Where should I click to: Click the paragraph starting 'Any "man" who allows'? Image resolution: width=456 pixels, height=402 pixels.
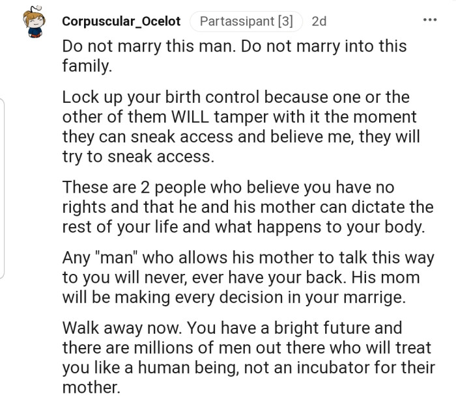tap(248, 276)
